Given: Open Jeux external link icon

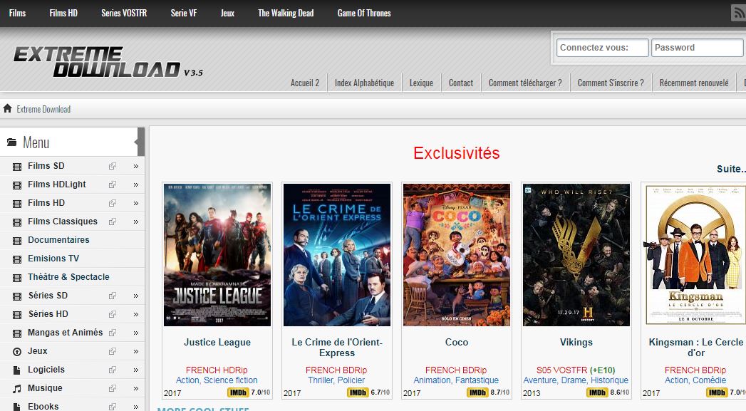Looking at the screenshot, I should click(x=113, y=352).
